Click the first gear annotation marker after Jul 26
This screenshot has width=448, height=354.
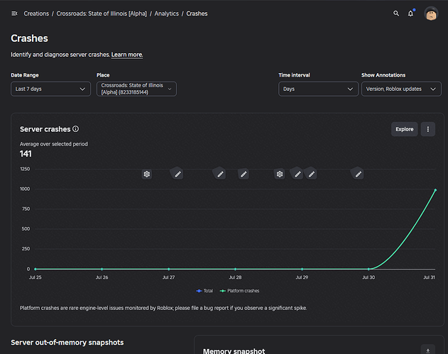[147, 174]
